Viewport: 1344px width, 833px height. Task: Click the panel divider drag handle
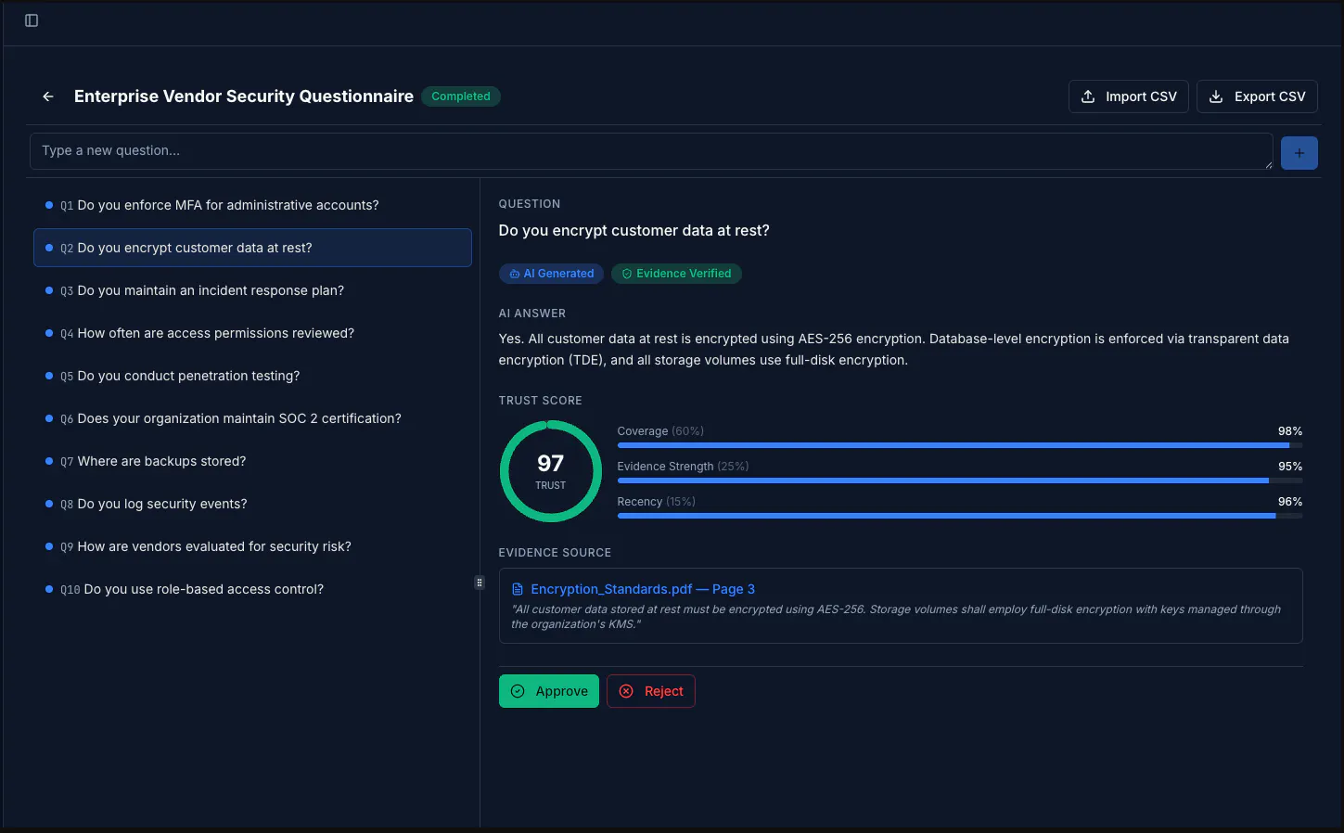tap(480, 583)
